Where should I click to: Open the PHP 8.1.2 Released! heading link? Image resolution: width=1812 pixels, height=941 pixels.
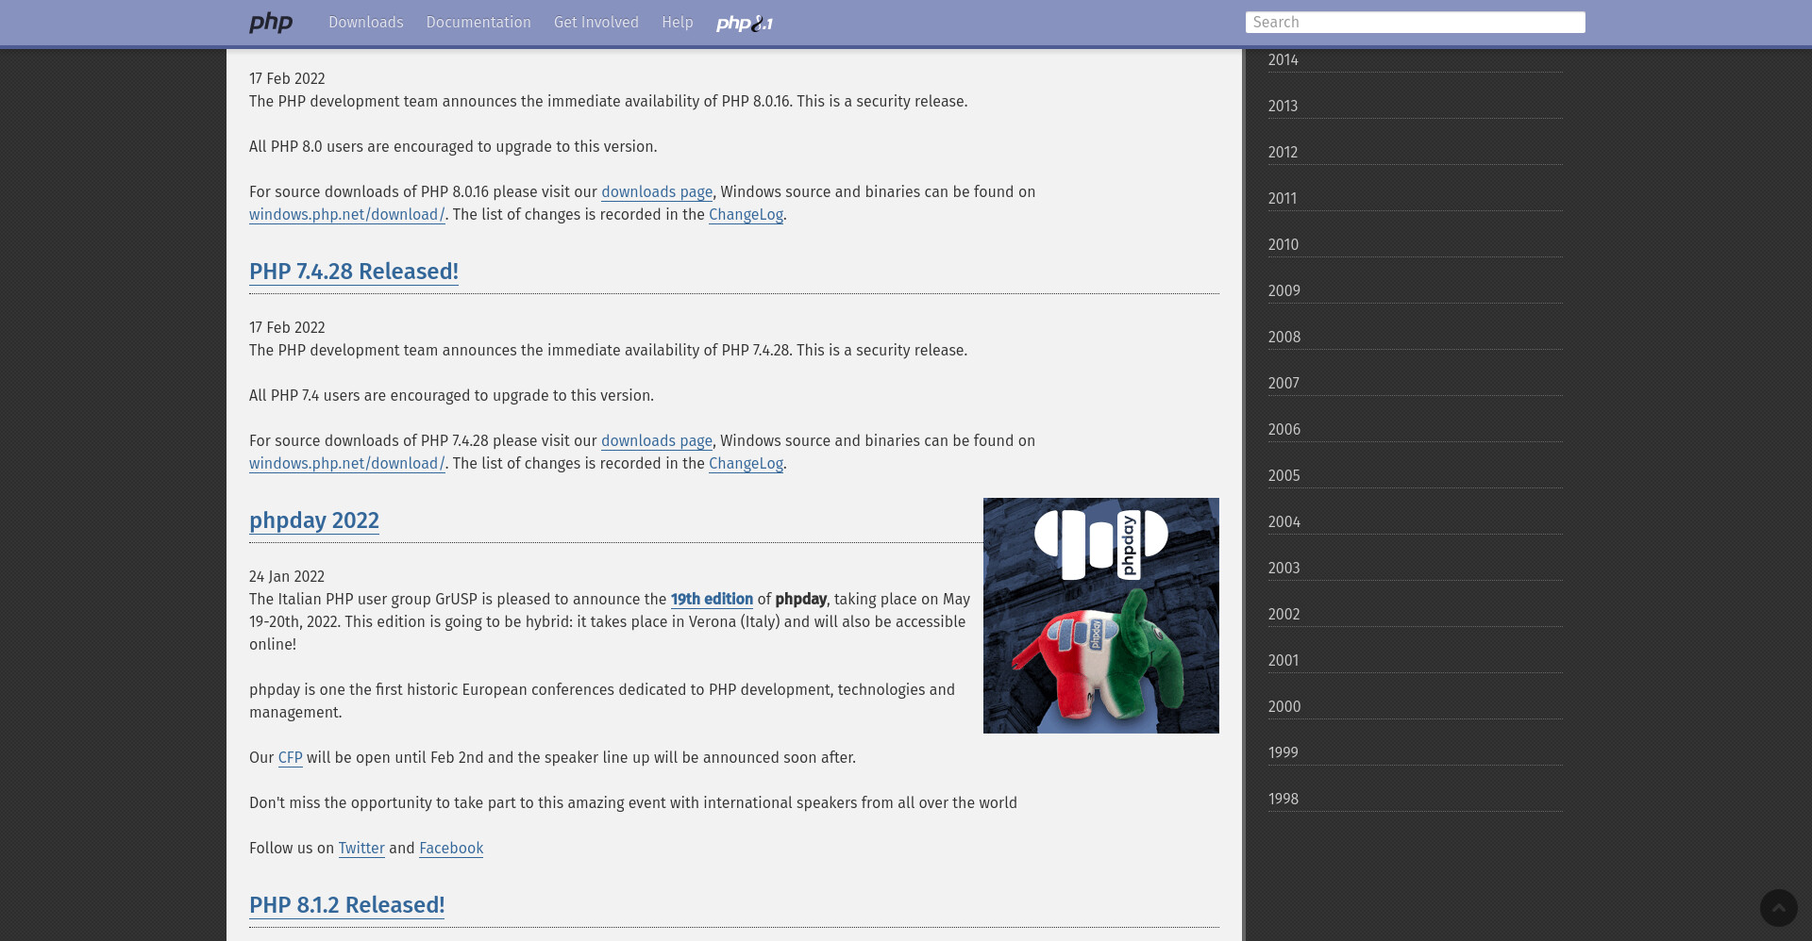coord(347,905)
